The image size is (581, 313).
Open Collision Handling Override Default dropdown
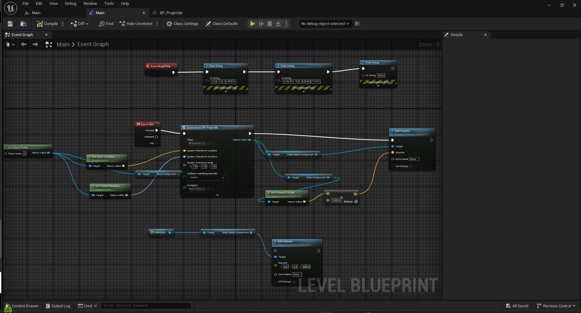207,178
